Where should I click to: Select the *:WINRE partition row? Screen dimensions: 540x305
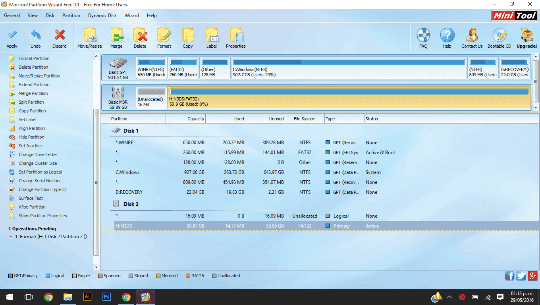[x=320, y=143]
